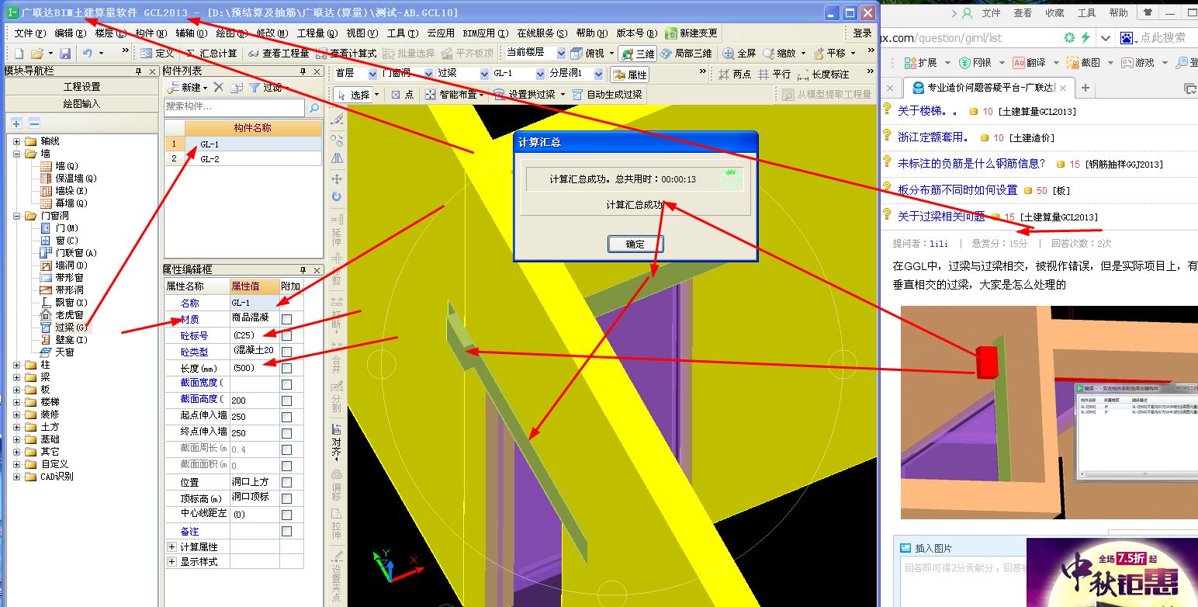Toggle 附加 checkbox for 备注 row
Viewport: 1198px width, 607px height.
[x=287, y=531]
